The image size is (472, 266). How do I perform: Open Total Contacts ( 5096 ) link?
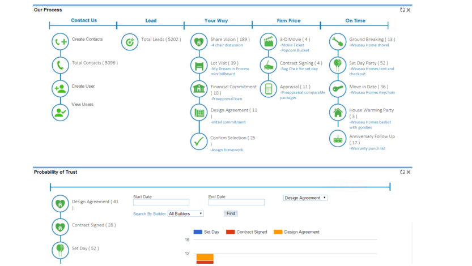coord(95,63)
